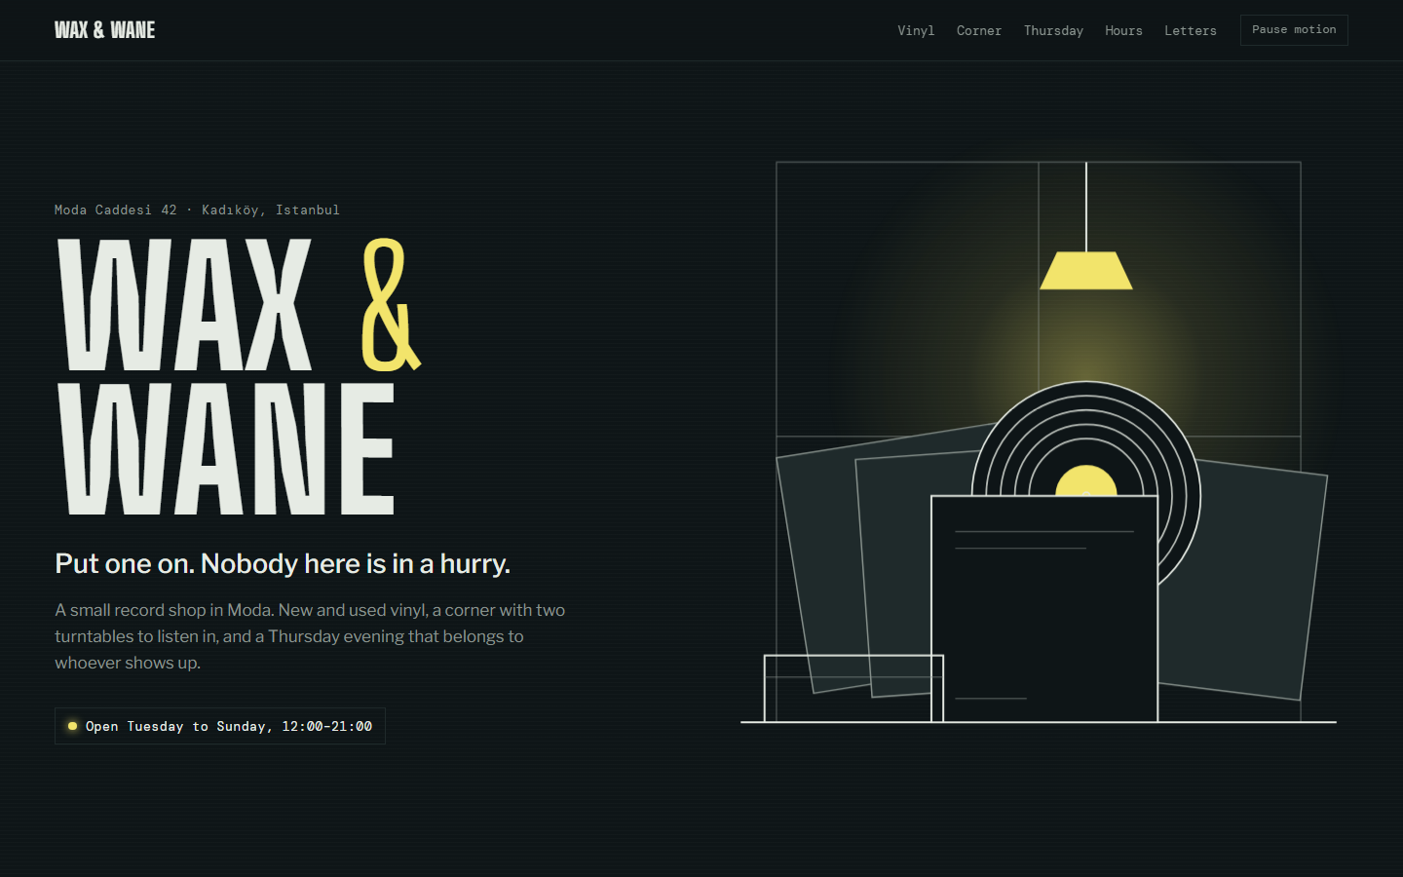This screenshot has width=1403, height=877.
Task: Click the large WAX headline word
Action: point(185,305)
